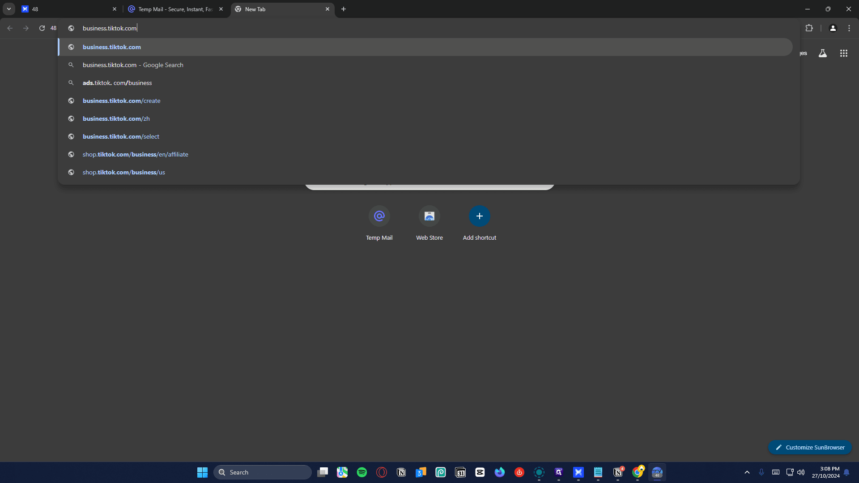Select the ads.tiktok. com/business search suggestion
Image resolution: width=859 pixels, height=483 pixels.
(425, 83)
